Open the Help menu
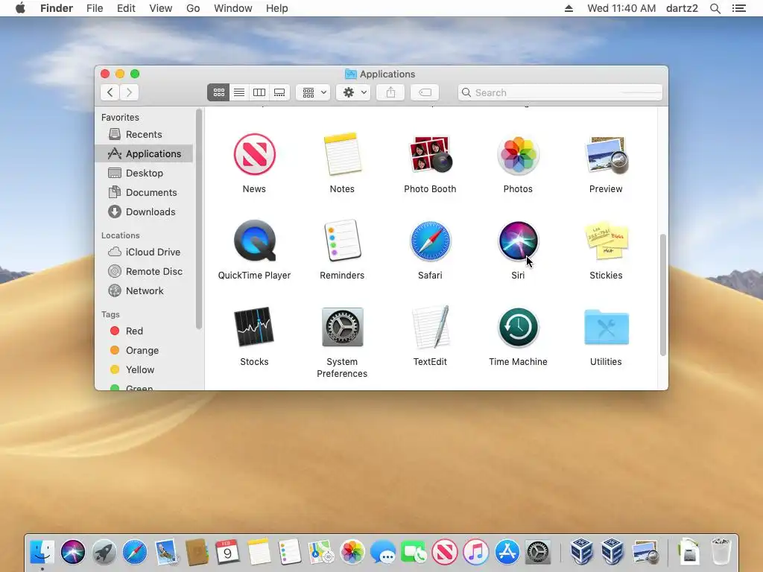This screenshot has width=763, height=572. pos(277,8)
